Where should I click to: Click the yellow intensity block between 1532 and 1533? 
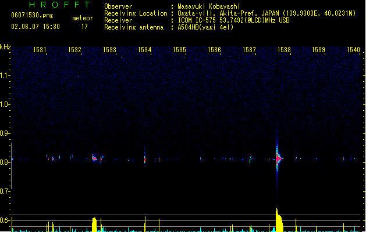coord(94,224)
